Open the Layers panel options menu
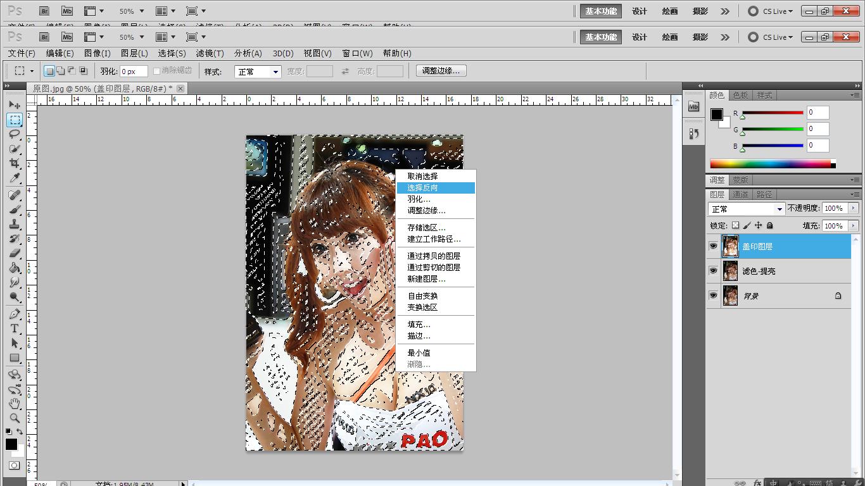This screenshot has width=865, height=486. [855, 195]
